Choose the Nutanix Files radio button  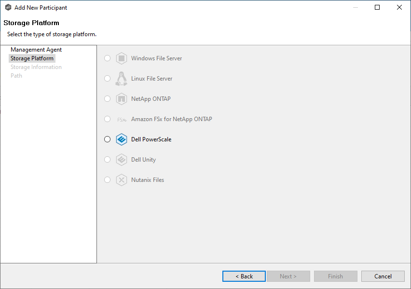(107, 180)
